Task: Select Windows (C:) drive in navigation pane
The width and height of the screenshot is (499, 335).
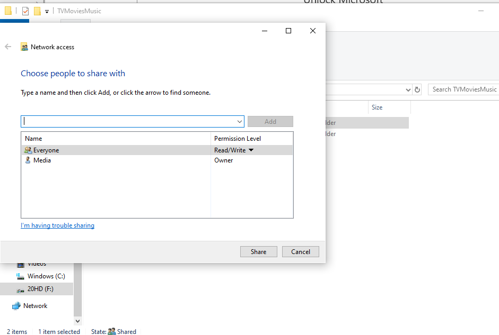Action: [37, 276]
